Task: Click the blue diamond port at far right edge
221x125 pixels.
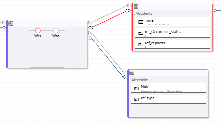Action: pos(215,11)
